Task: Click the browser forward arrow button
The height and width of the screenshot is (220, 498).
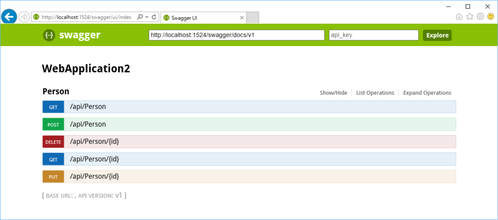Action: coord(24,17)
